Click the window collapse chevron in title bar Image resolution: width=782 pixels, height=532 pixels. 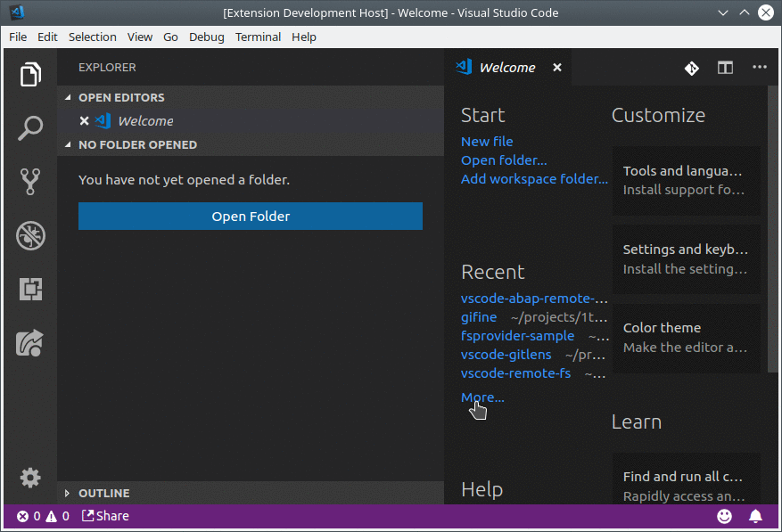pyautogui.click(x=722, y=13)
